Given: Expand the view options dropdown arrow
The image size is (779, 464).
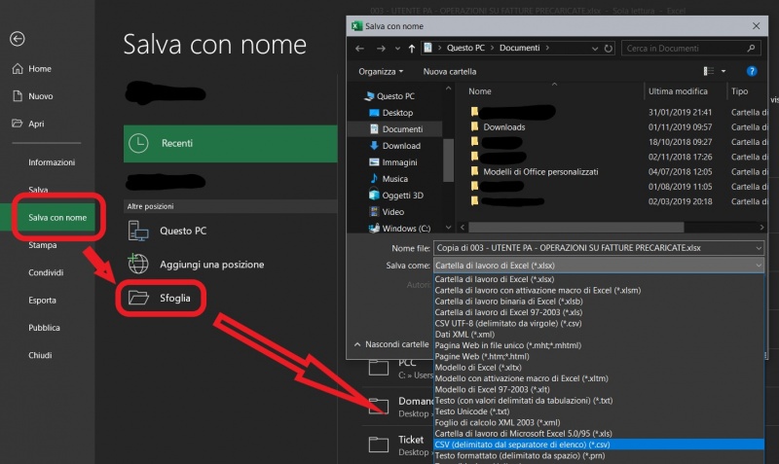Looking at the screenshot, I should click(x=723, y=71).
